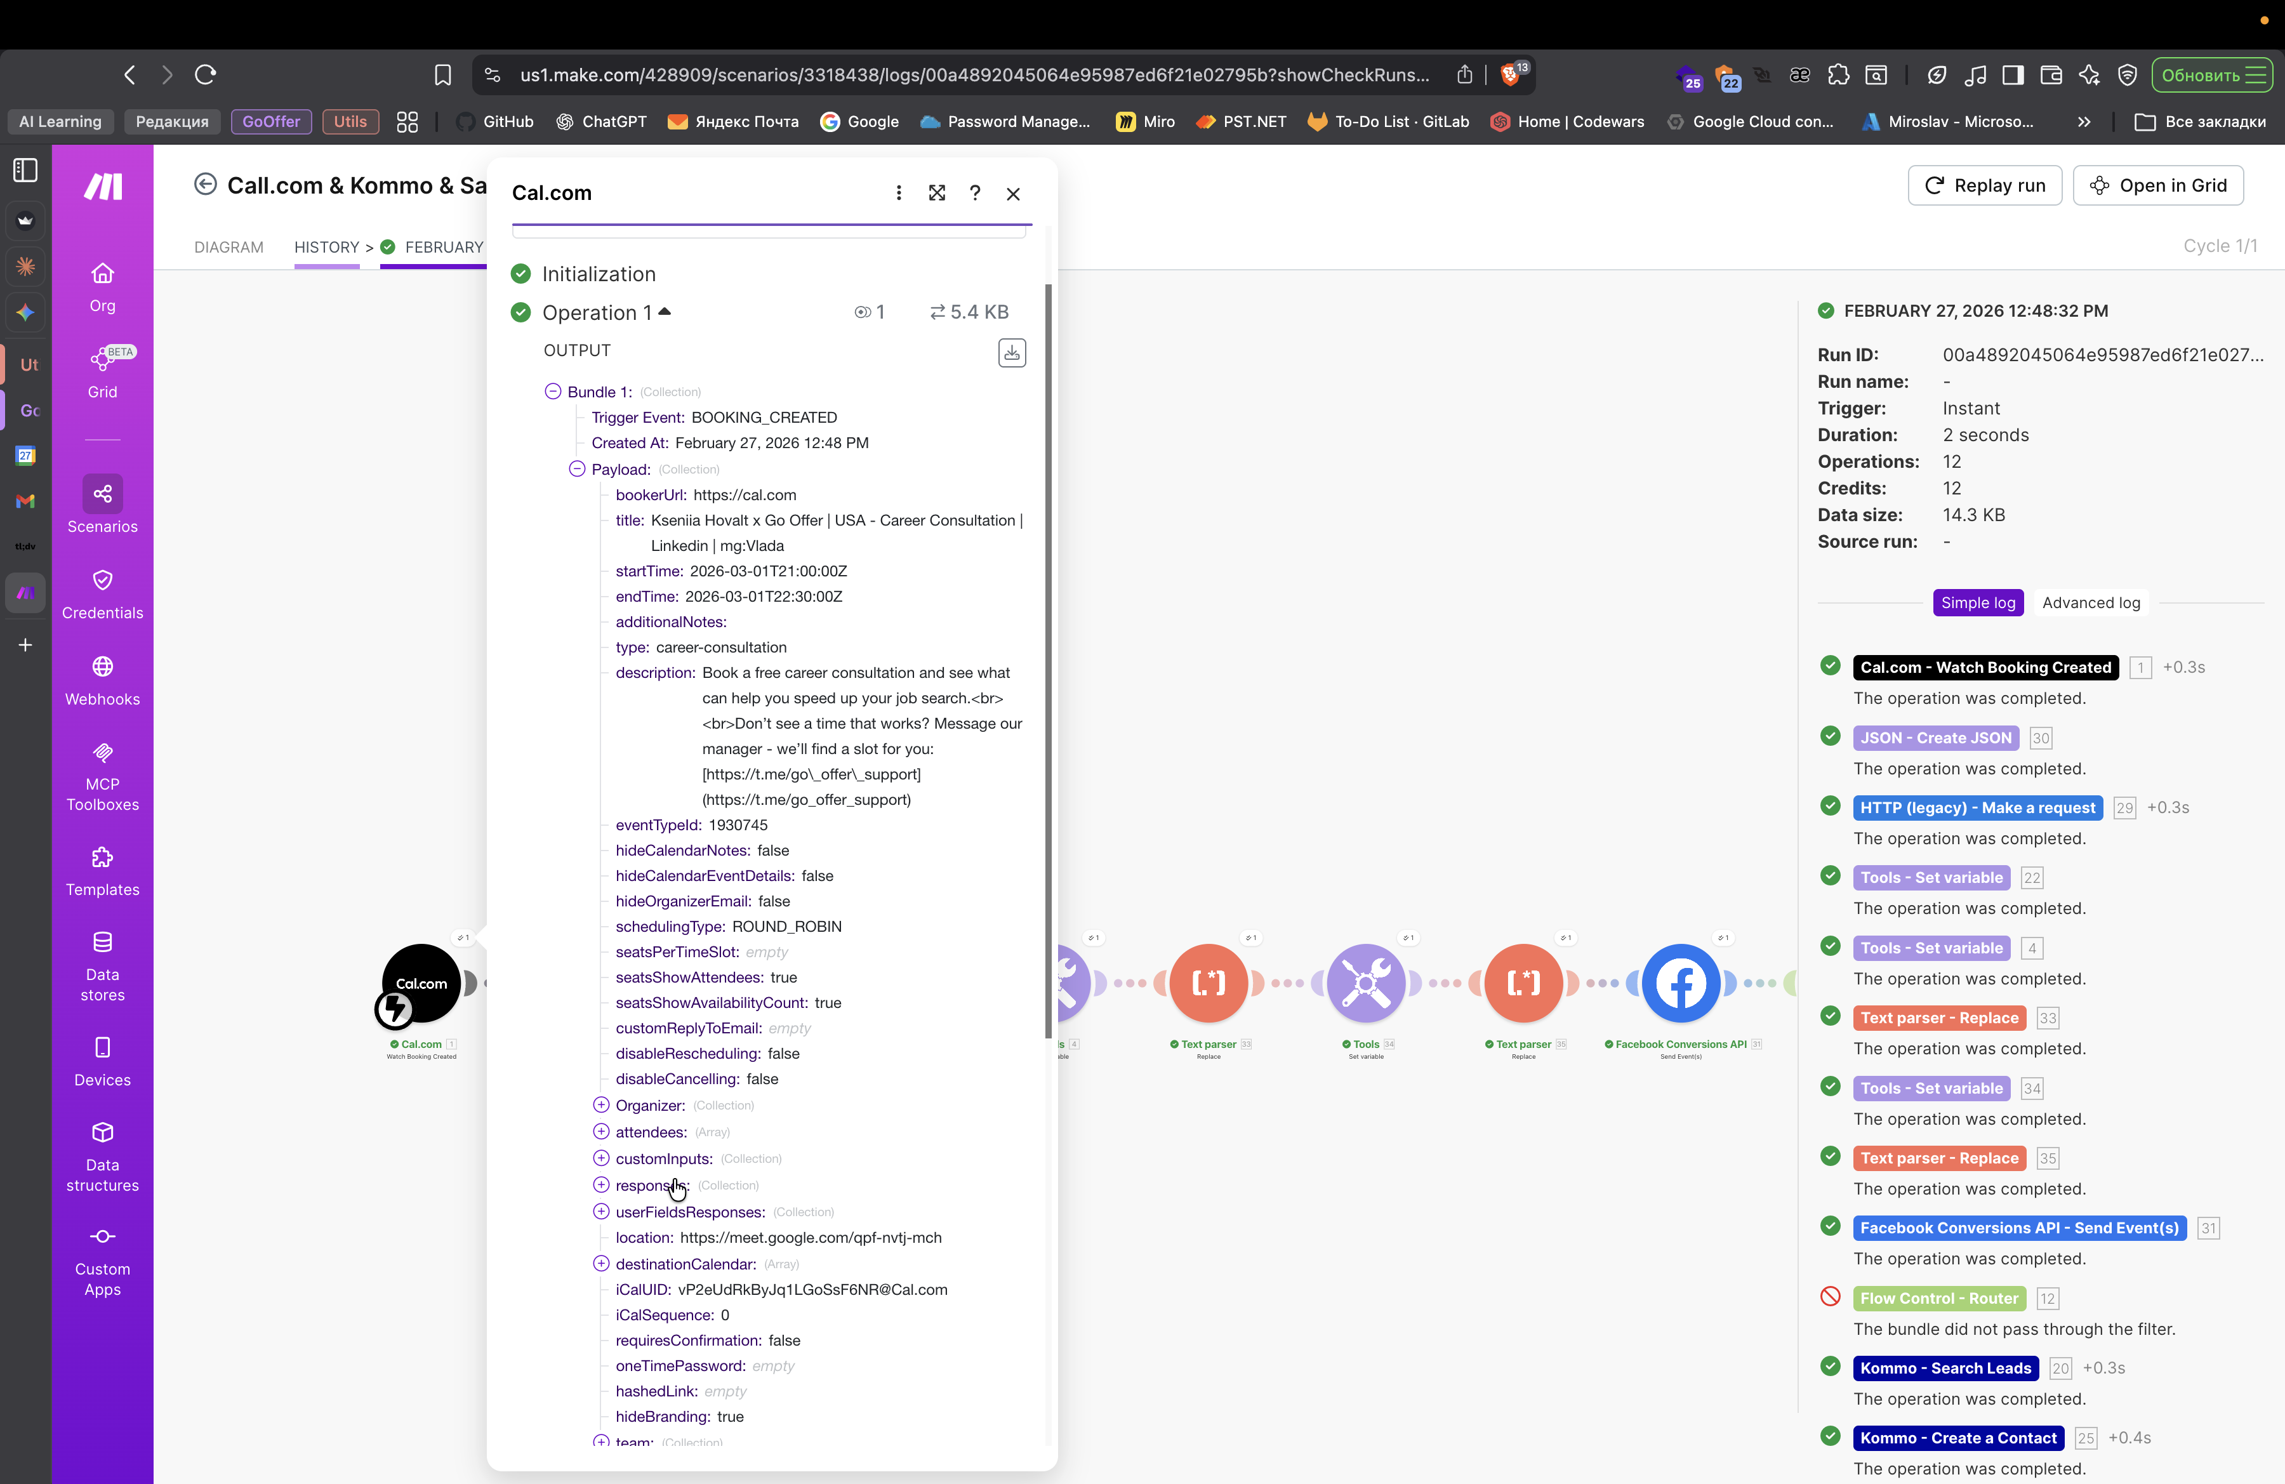Expand the attendees array
Image resolution: width=2285 pixels, height=1484 pixels.
601,1132
